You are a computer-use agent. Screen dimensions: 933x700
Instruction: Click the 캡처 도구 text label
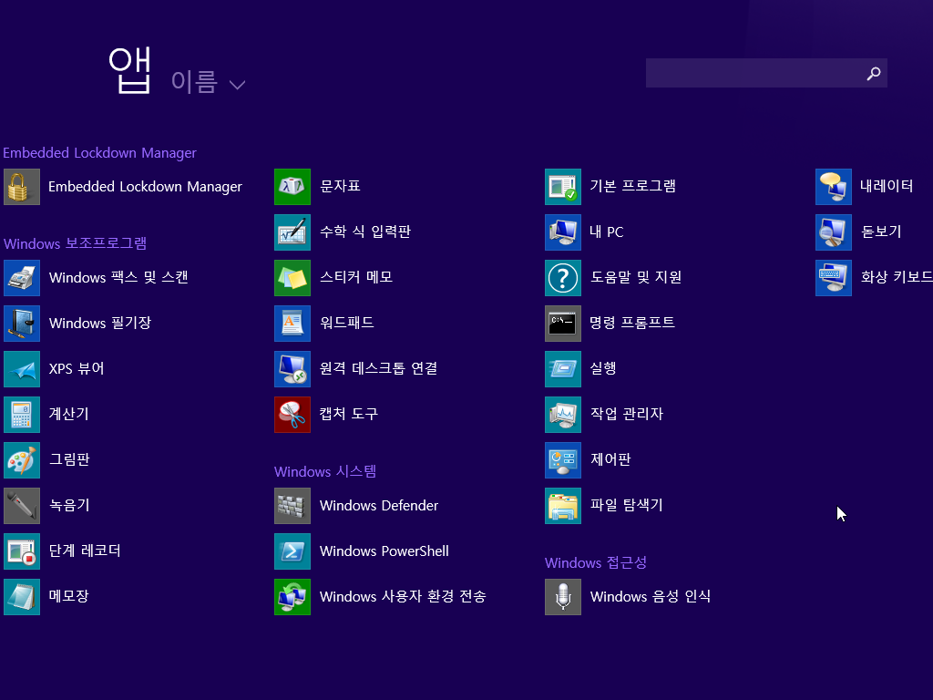[x=349, y=414]
